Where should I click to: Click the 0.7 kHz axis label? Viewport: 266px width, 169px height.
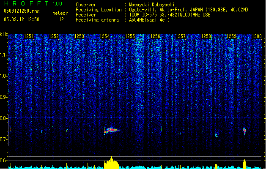(3, 139)
